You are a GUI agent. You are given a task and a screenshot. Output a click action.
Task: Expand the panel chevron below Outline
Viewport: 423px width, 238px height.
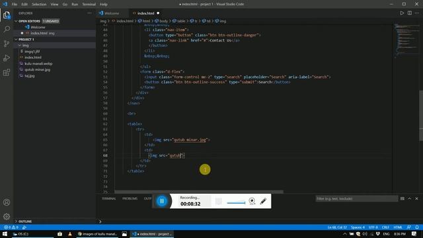100,221
